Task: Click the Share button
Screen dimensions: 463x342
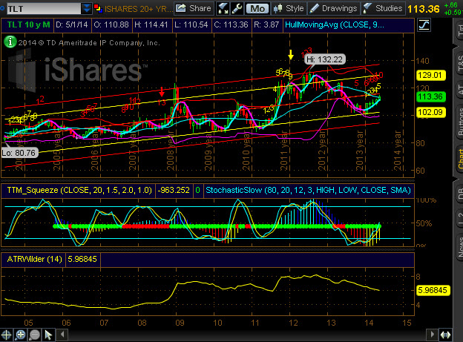Action: pyautogui.click(x=194, y=9)
